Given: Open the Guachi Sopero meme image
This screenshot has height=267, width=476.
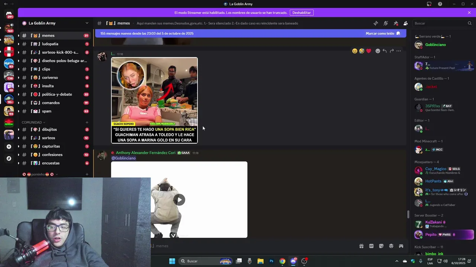Looking at the screenshot, I should point(154,100).
